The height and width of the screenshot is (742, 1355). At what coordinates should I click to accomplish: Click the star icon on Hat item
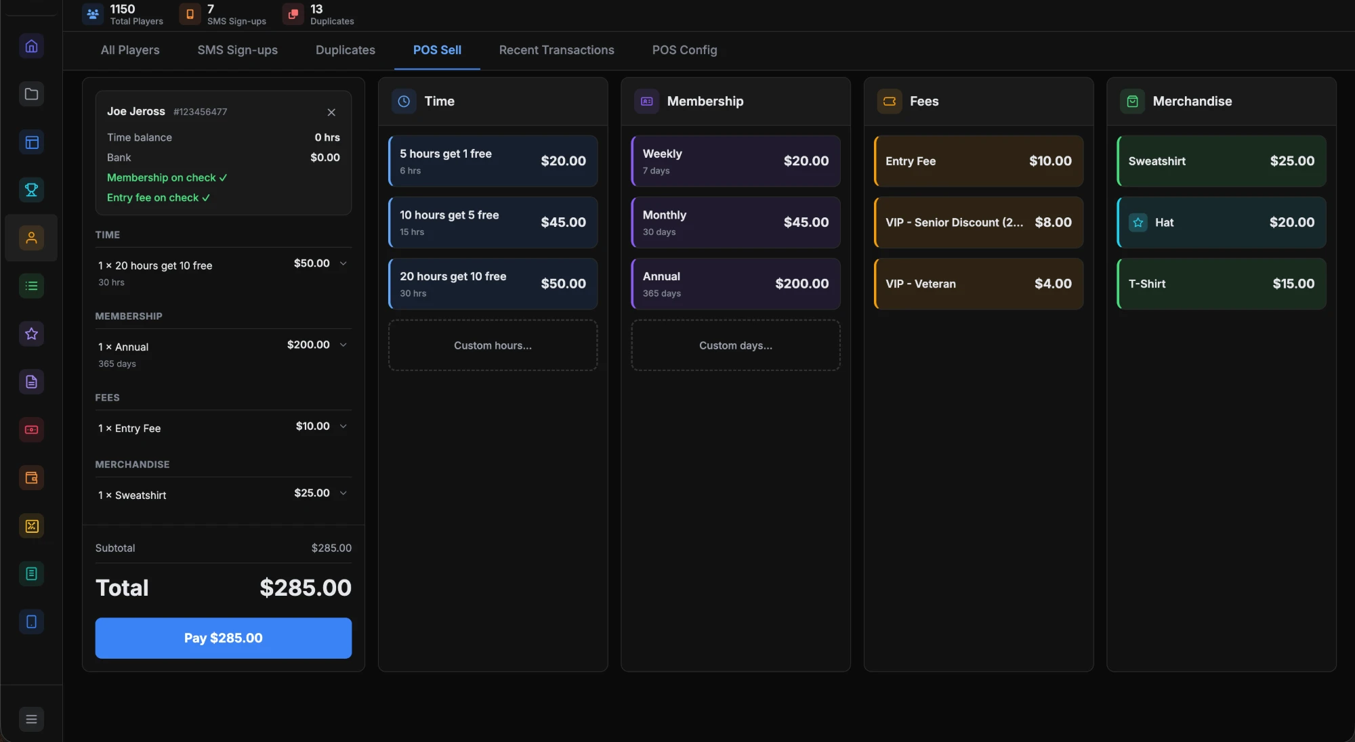(x=1138, y=222)
